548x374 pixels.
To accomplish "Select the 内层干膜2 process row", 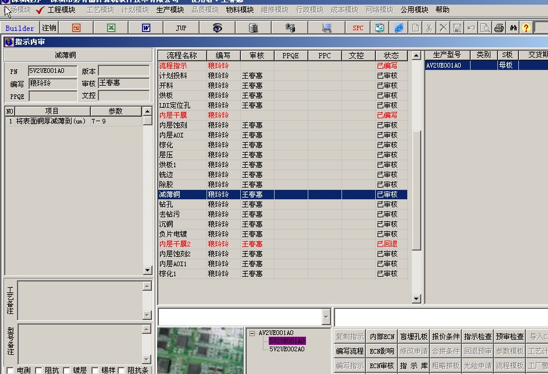I will pos(282,244).
